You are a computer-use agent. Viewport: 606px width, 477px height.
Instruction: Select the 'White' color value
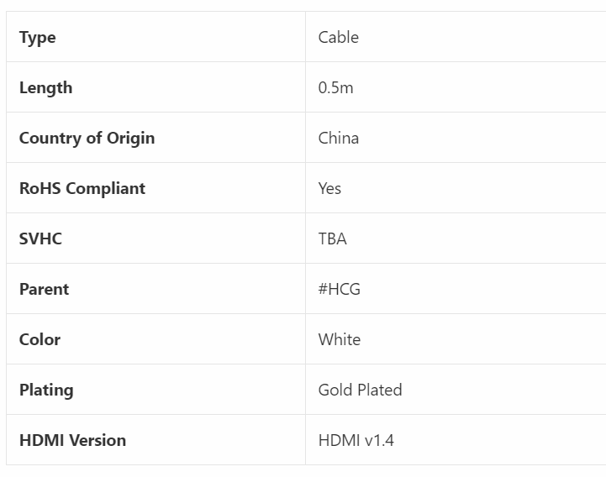(x=340, y=339)
